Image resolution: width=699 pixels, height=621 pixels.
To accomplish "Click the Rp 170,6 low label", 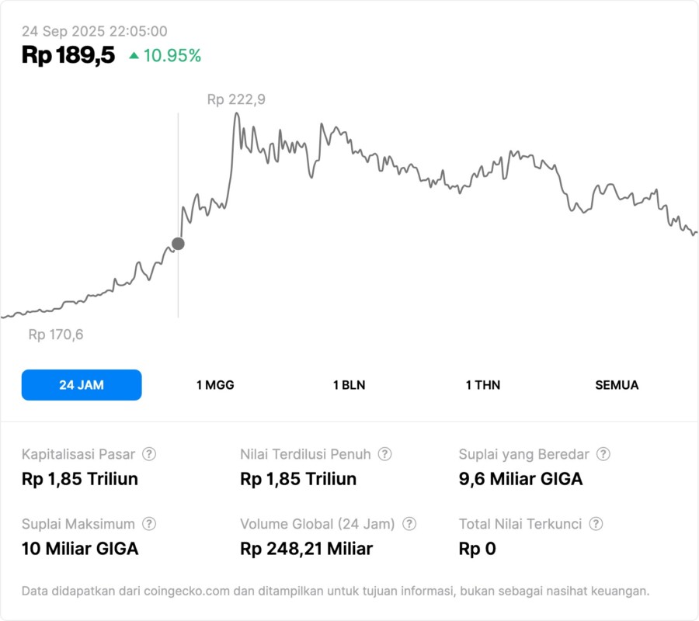I will tap(56, 335).
